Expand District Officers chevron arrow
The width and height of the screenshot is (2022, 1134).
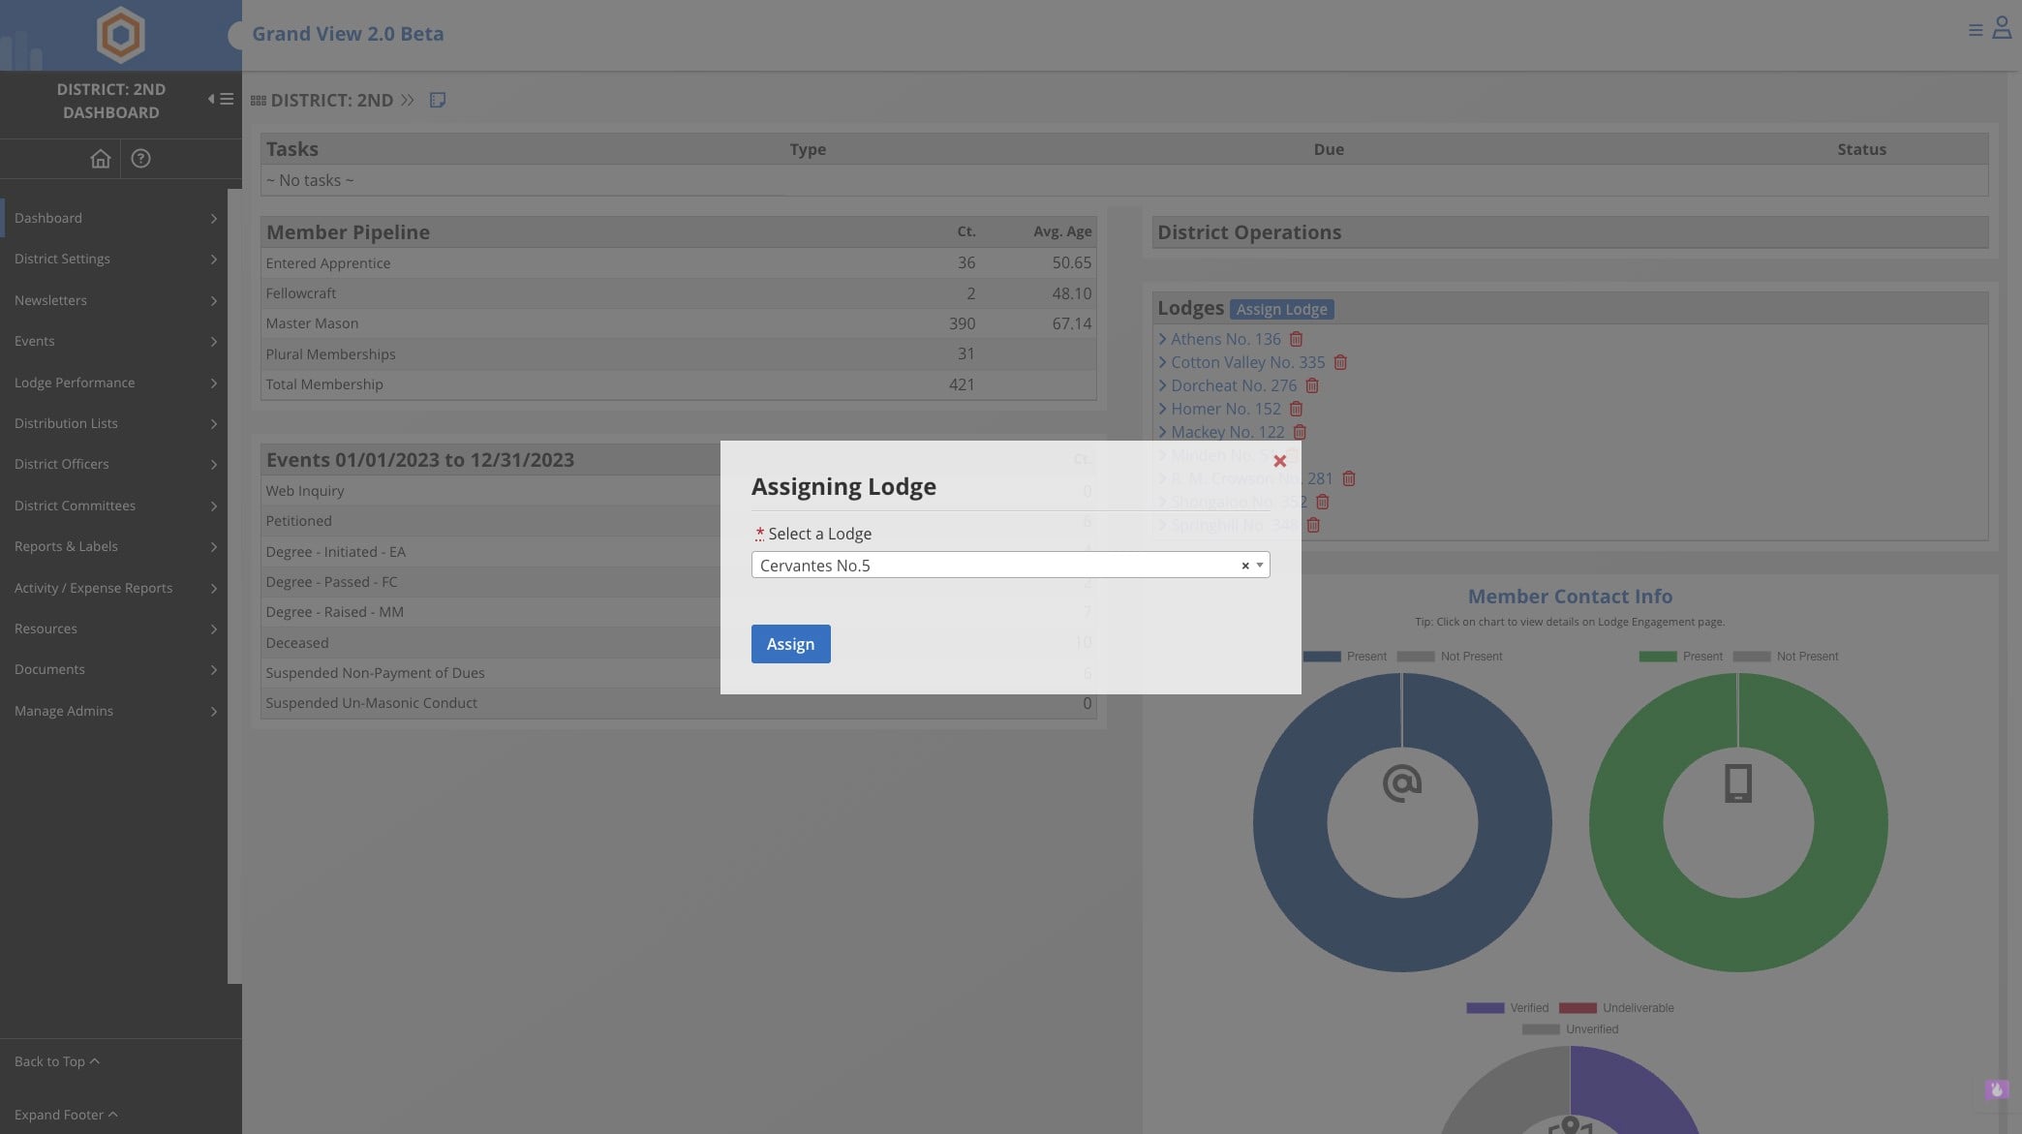pyautogui.click(x=214, y=465)
